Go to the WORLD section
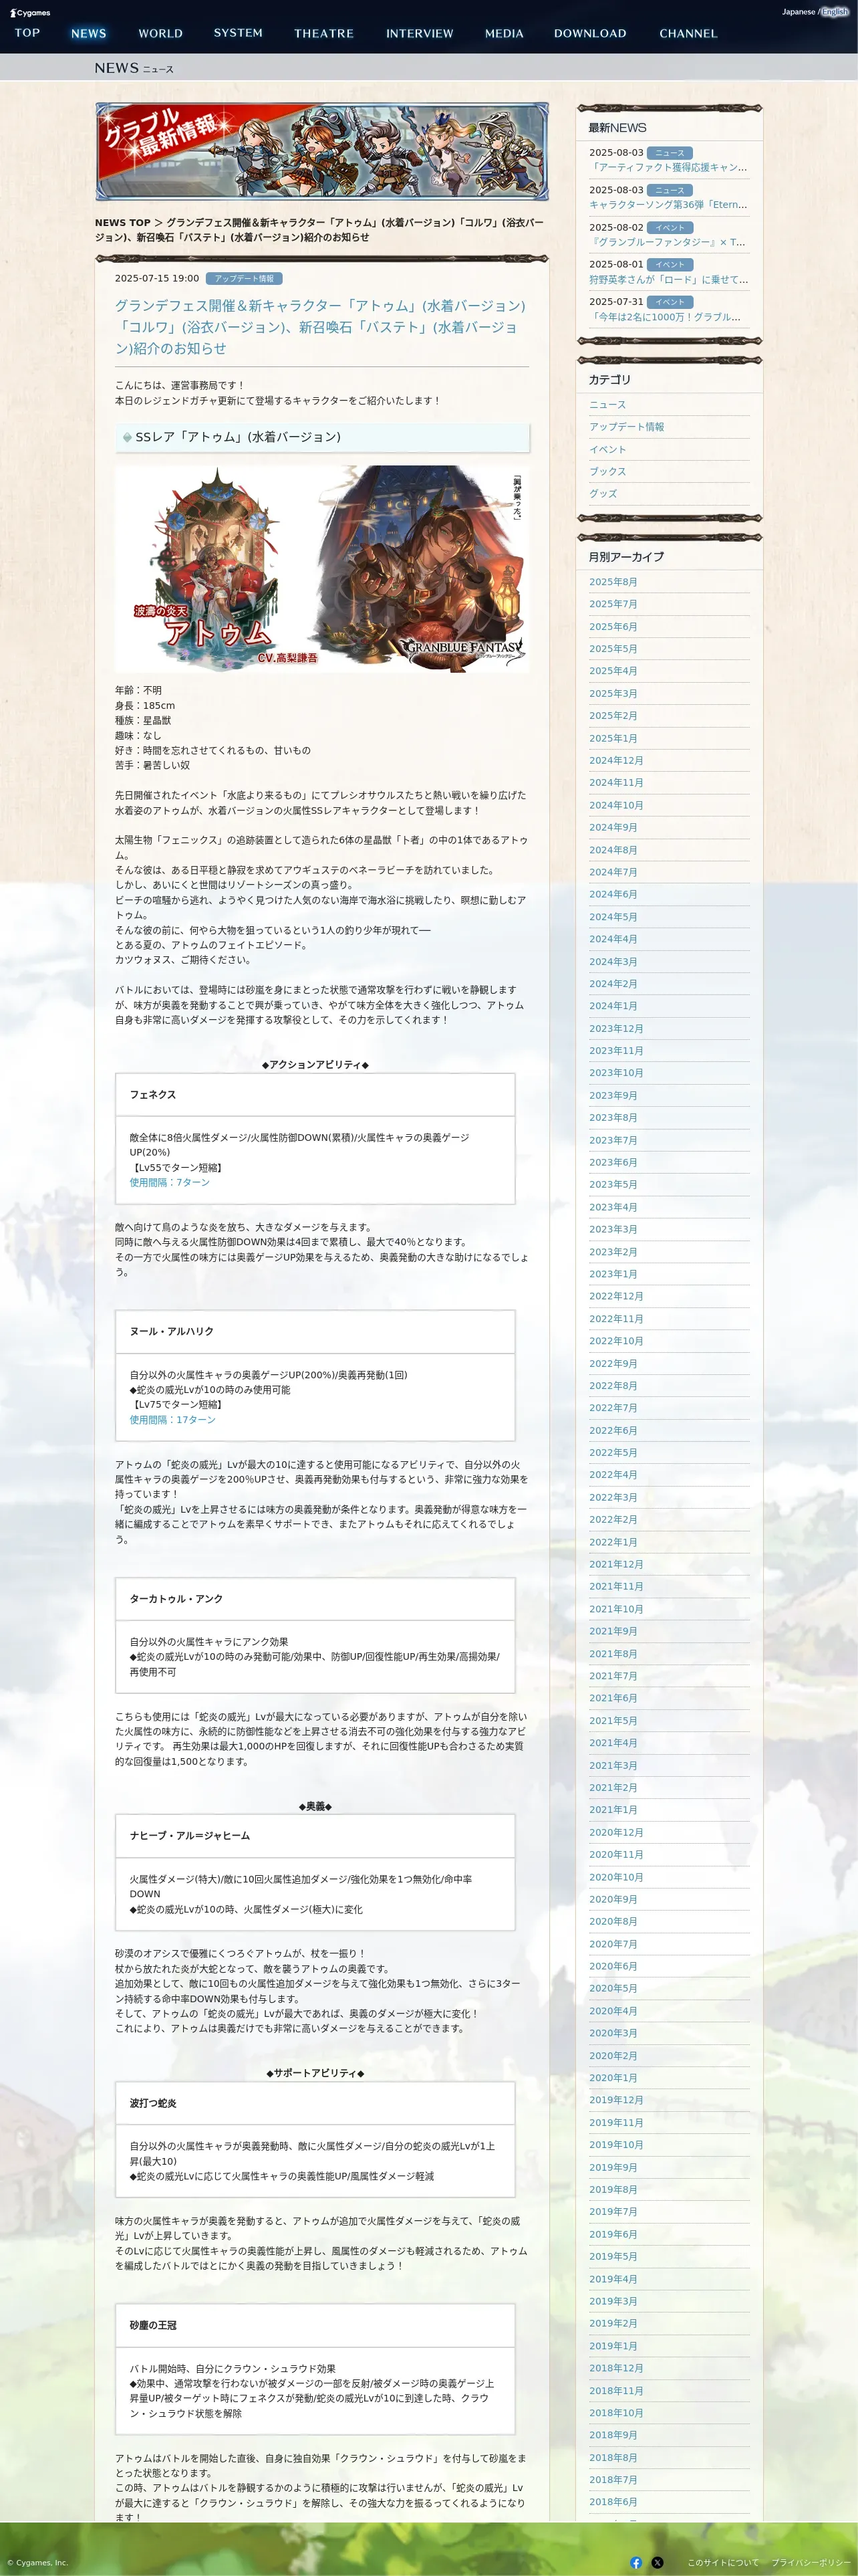Image resolution: width=858 pixels, height=2576 pixels. click(x=161, y=33)
